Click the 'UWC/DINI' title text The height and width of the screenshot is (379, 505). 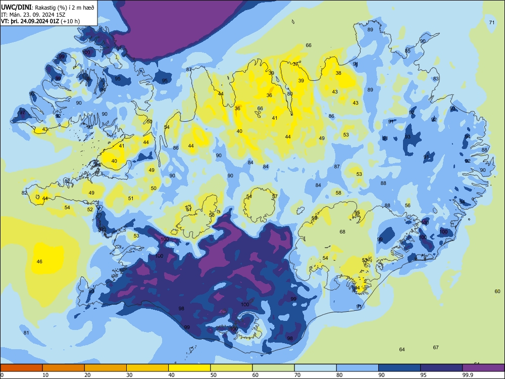[x=16, y=7]
